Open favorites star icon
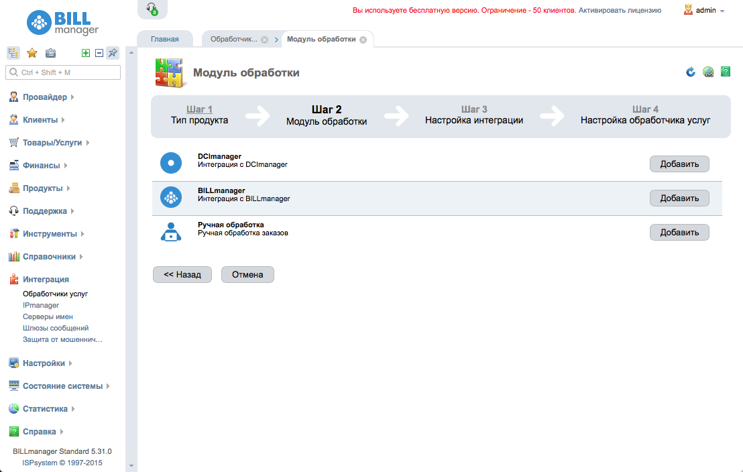 coord(32,53)
